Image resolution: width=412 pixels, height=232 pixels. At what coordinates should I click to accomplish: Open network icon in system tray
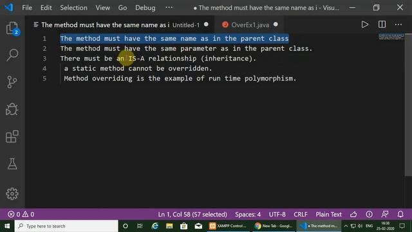click(x=353, y=226)
